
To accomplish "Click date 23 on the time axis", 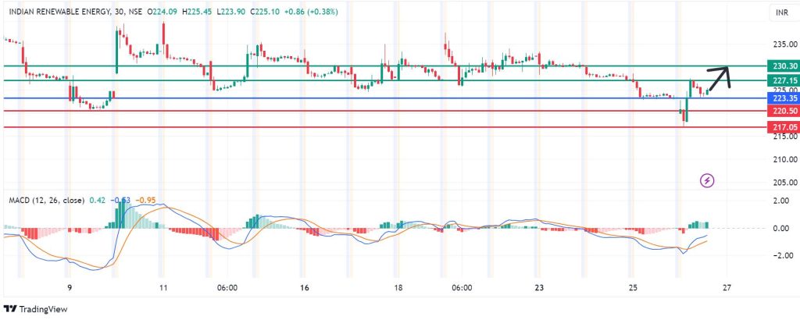I will pos(539,287).
